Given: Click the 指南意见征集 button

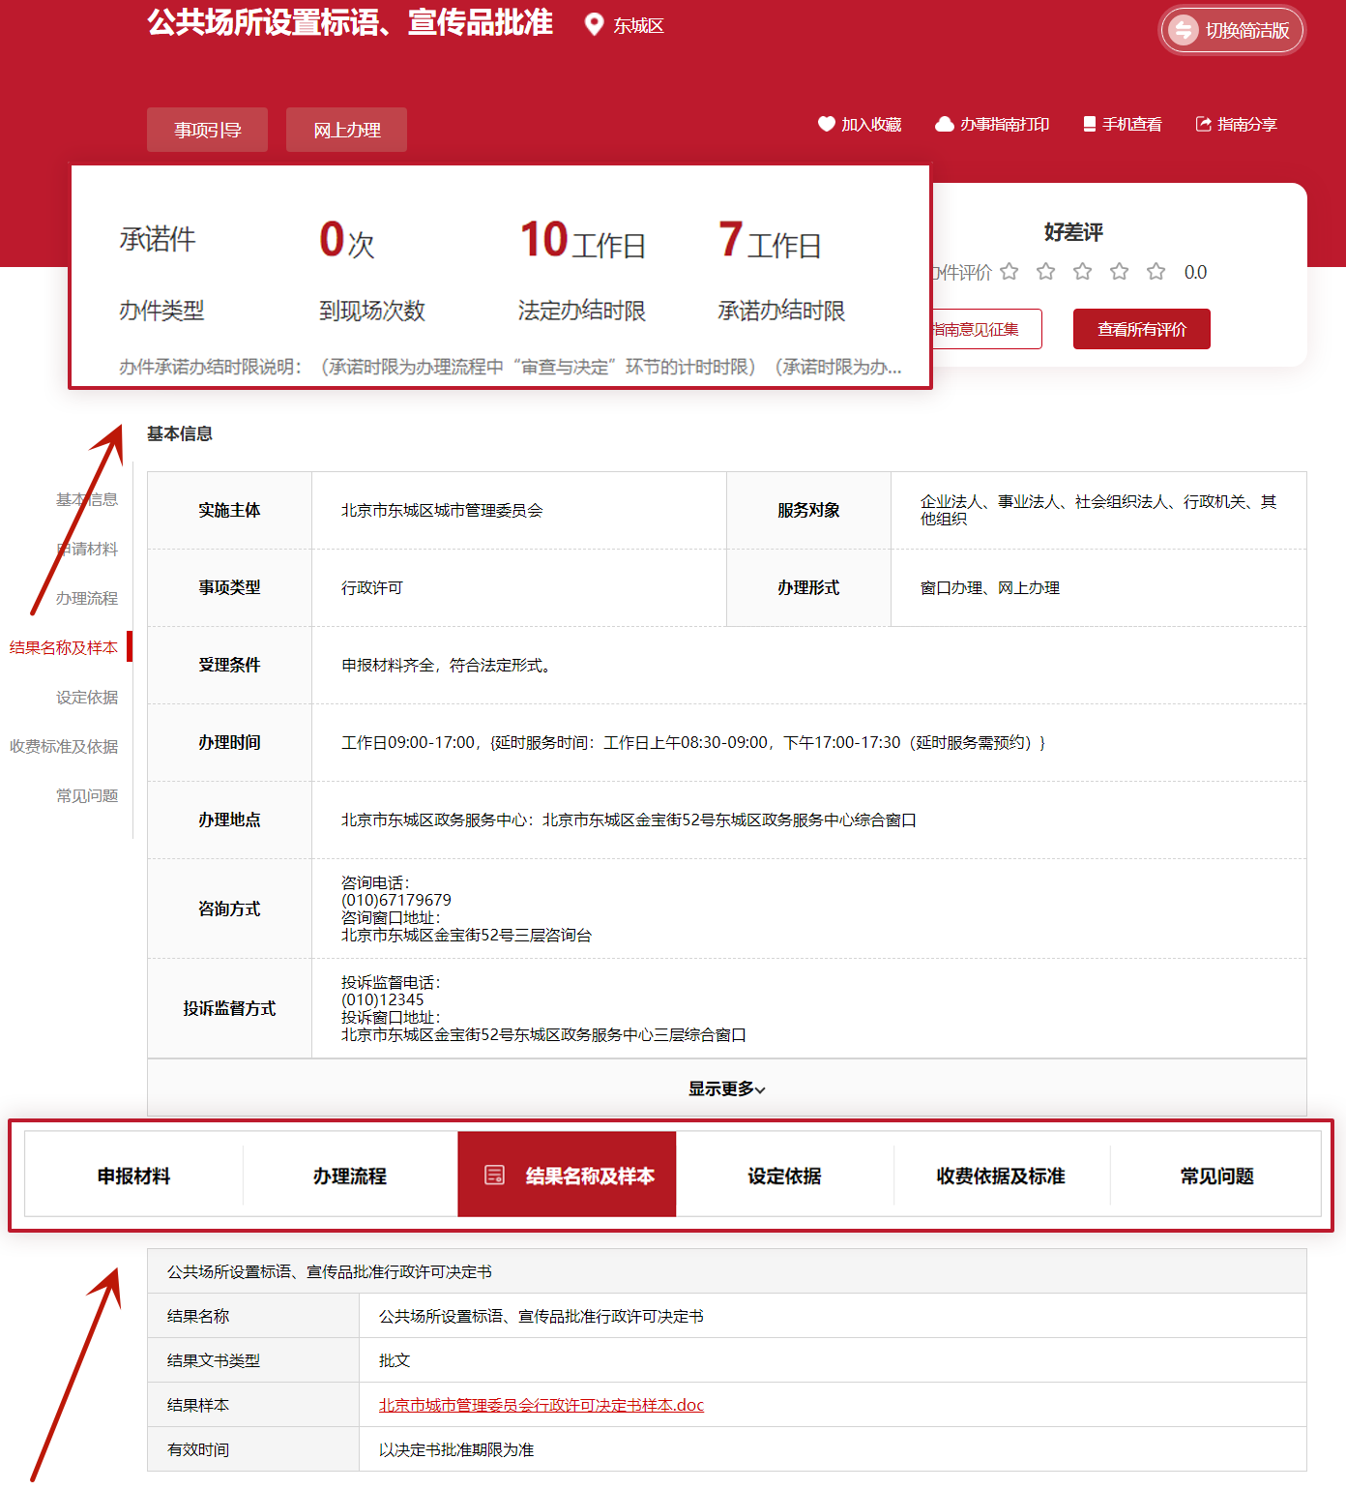Looking at the screenshot, I should (986, 329).
